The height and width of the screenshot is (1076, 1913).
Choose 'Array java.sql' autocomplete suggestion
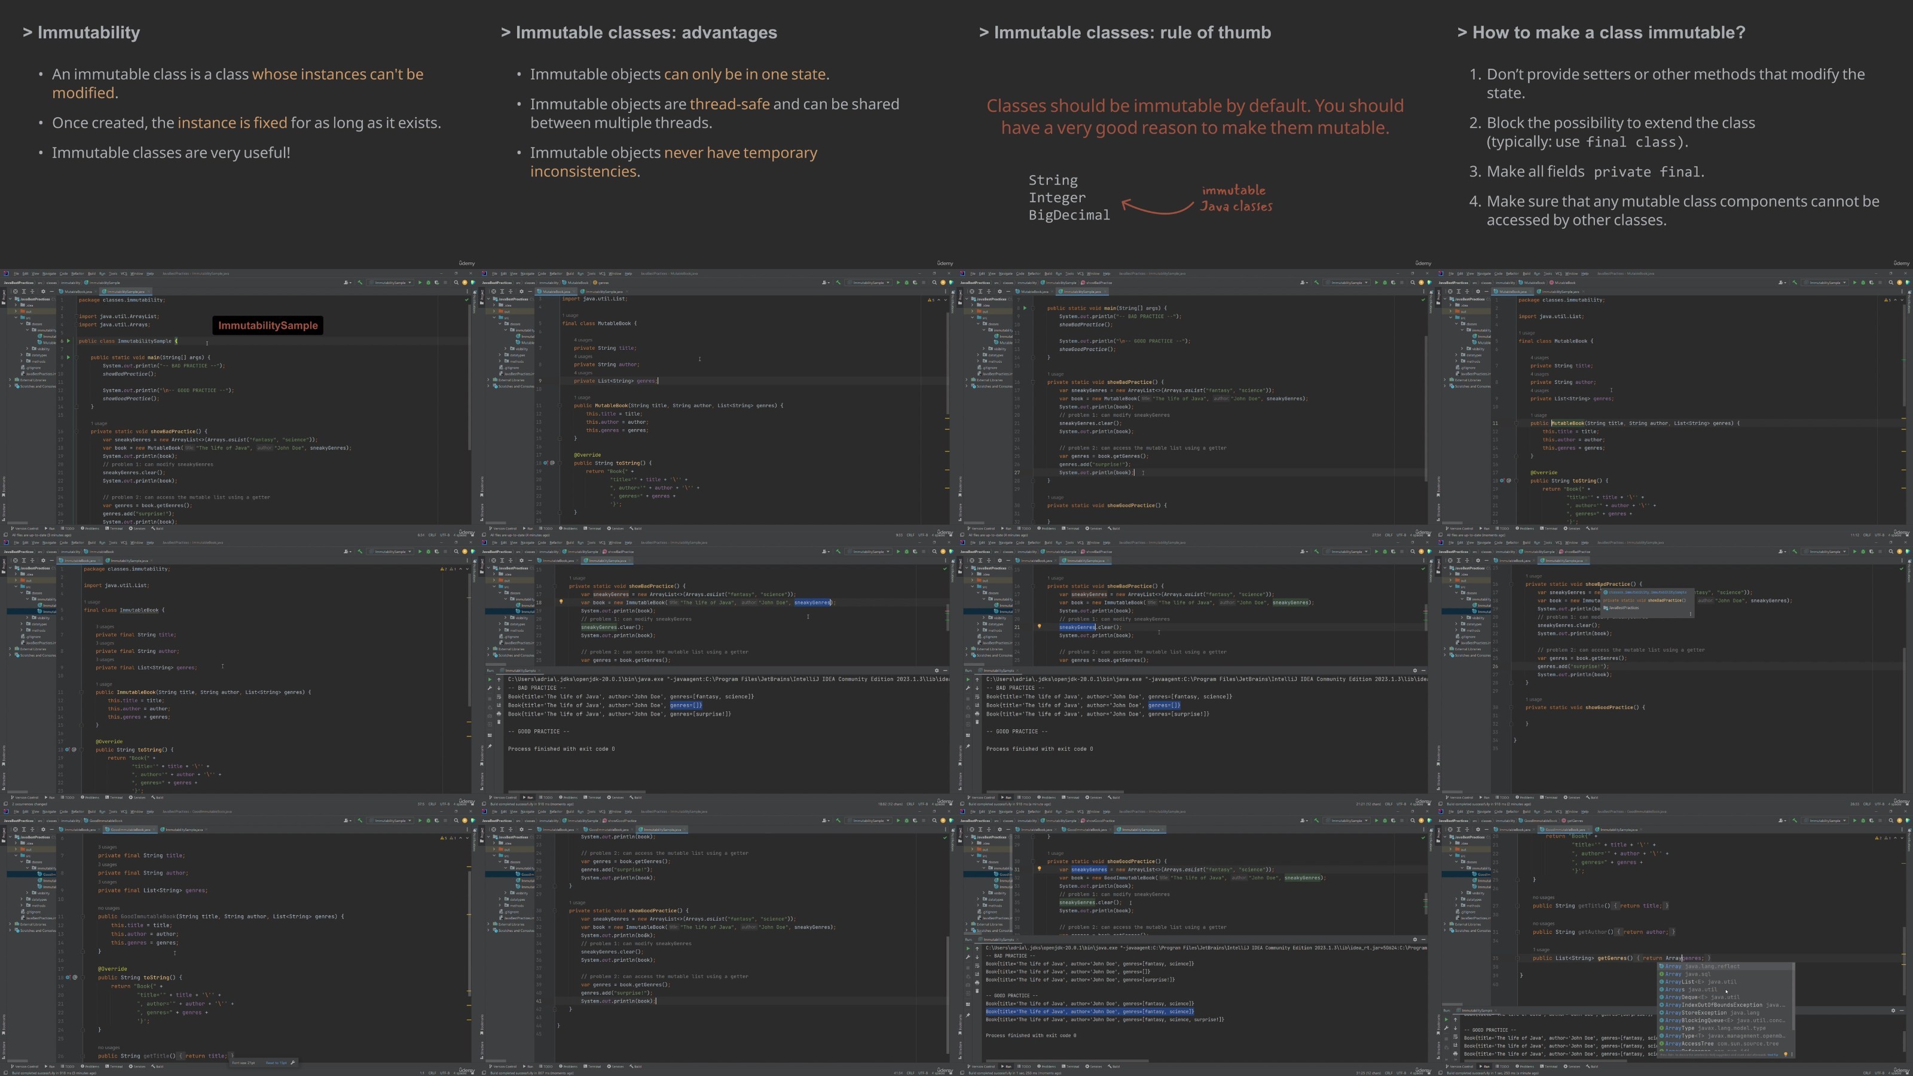(x=1726, y=974)
